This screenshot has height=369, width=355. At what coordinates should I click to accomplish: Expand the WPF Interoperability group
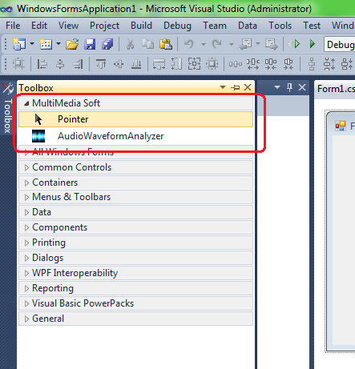[x=135, y=273]
